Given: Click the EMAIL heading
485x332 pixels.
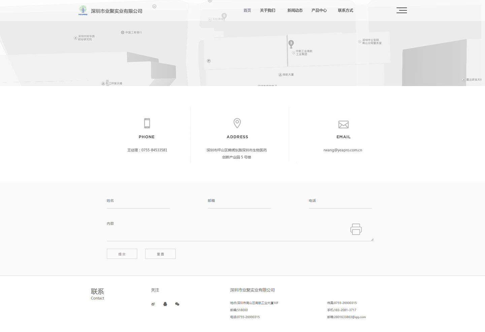Looking at the screenshot, I should tap(344, 137).
